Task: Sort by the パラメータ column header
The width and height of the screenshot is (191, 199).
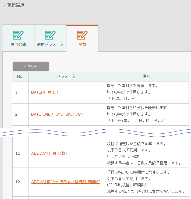Action: tap(66, 76)
